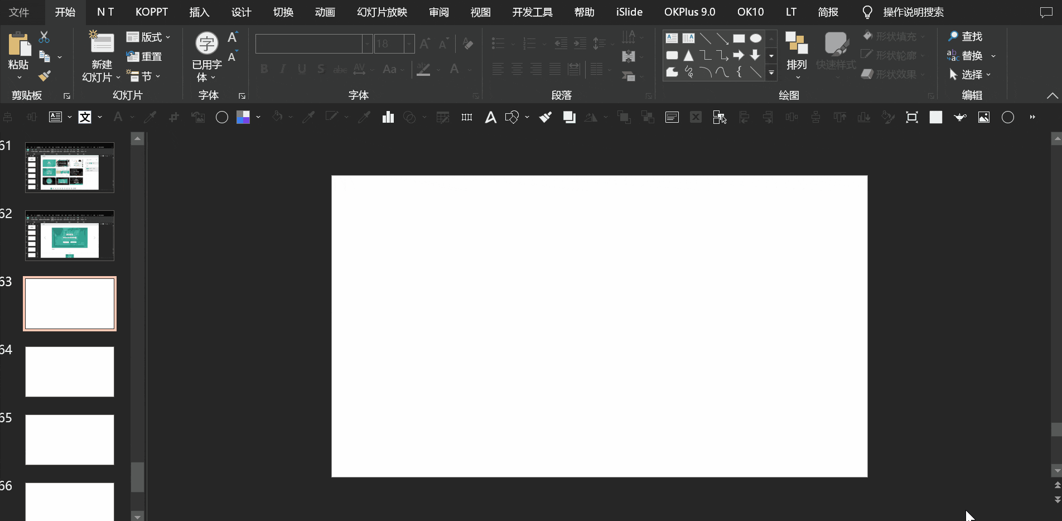Select the right arrow shape in gallery
The image size is (1062, 521).
pyautogui.click(x=739, y=55)
